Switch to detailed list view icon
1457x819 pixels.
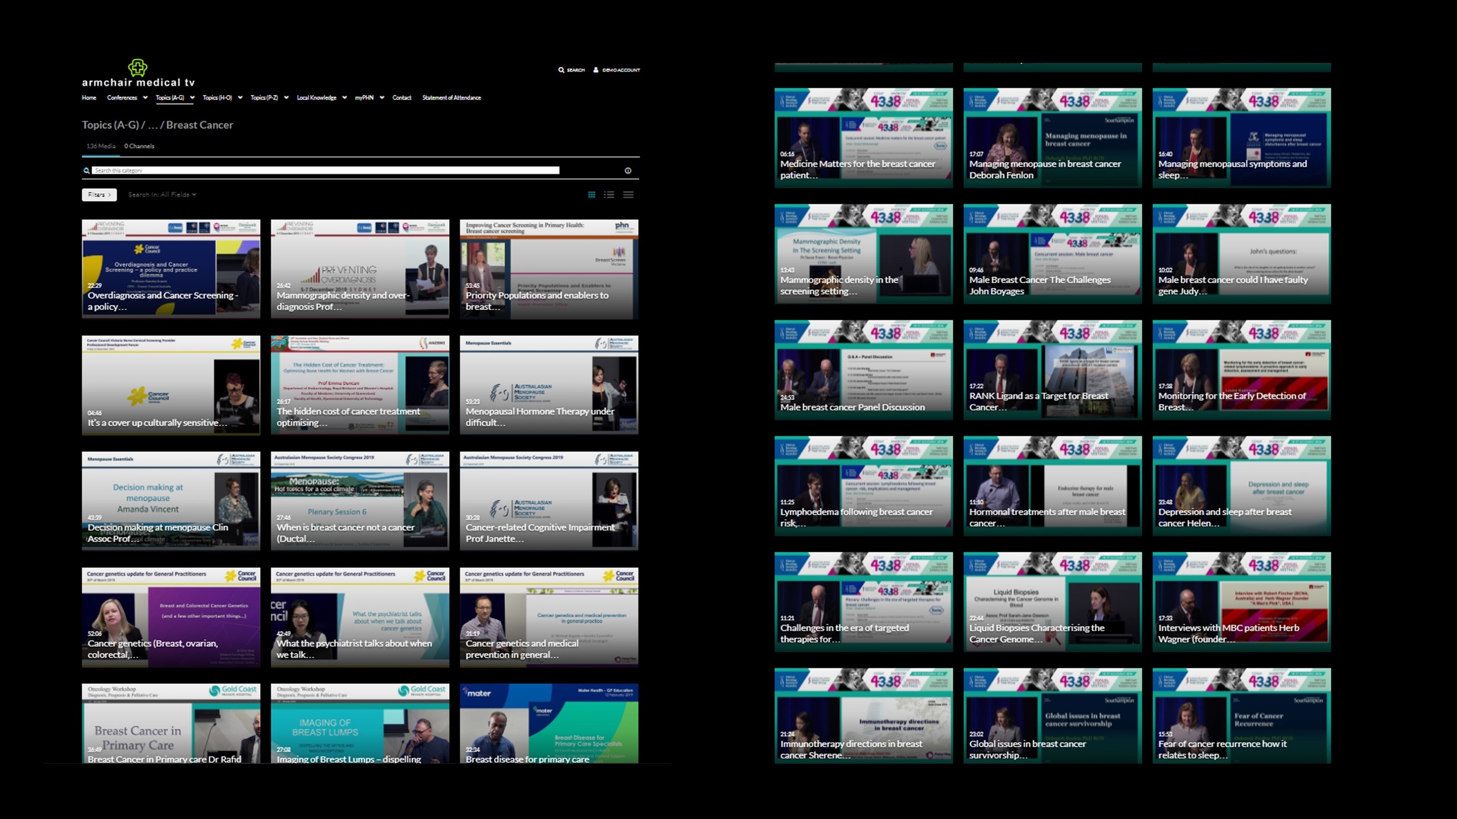pyautogui.click(x=609, y=195)
